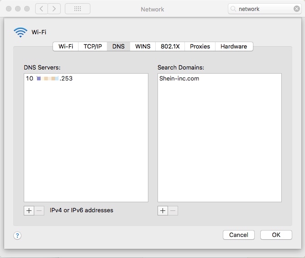Click the Wi-Fi signal icon
Viewport: 305px width, 258px height.
tap(21, 32)
